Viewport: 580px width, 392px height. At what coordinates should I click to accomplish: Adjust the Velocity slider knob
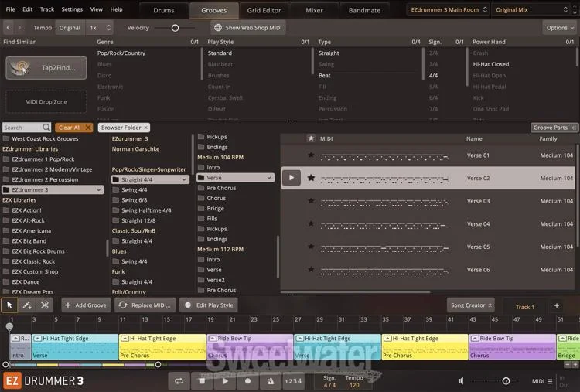(175, 28)
